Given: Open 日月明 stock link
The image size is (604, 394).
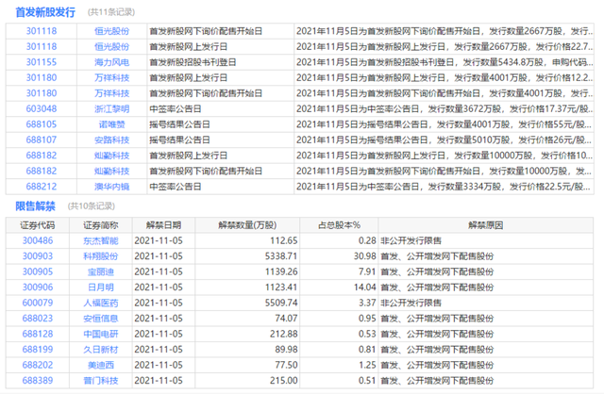Looking at the screenshot, I should (101, 287).
